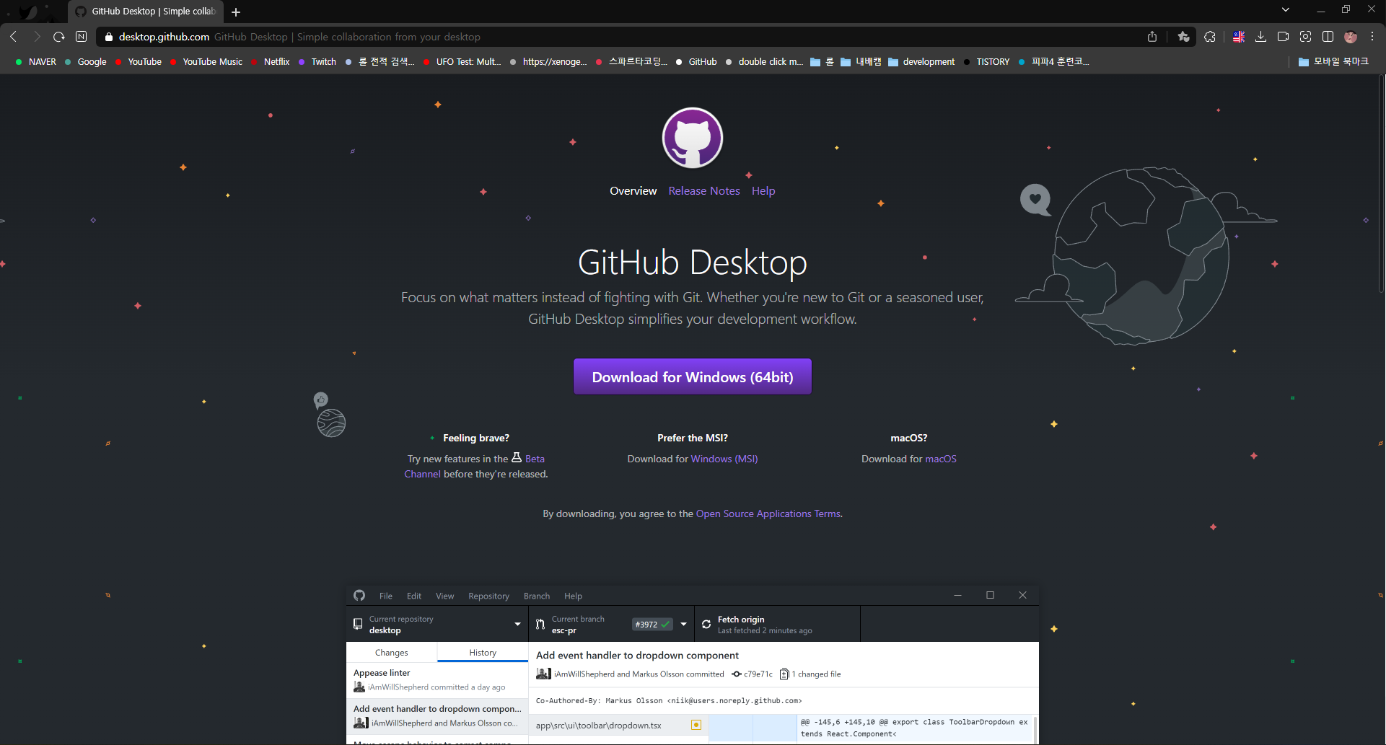Screen dimensions: 1386x745
Task: Open the YouTube bookmark
Action: click(x=139, y=62)
